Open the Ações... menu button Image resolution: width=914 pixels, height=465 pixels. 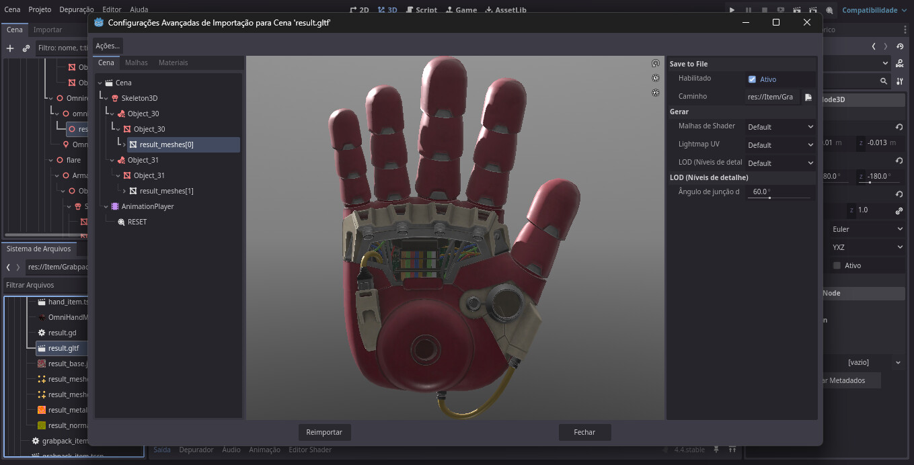pos(108,46)
